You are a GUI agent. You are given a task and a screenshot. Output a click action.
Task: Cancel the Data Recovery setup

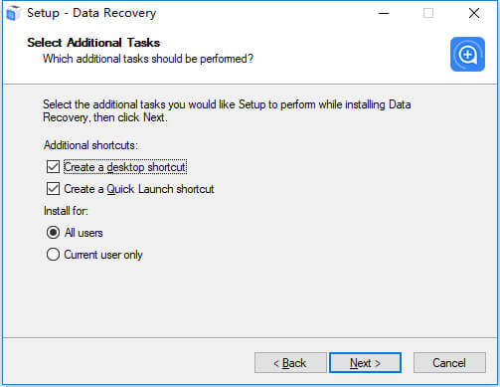point(449,363)
